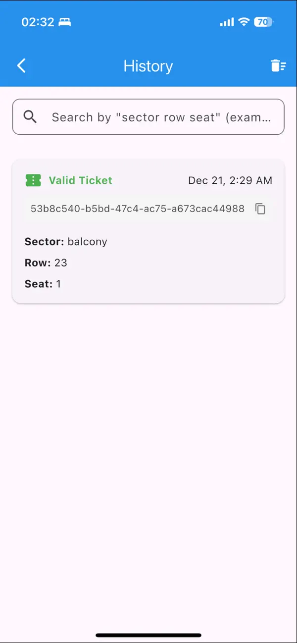Image resolution: width=297 pixels, height=643 pixels.
Task: Tap the green ticket icon
Action: (33, 180)
